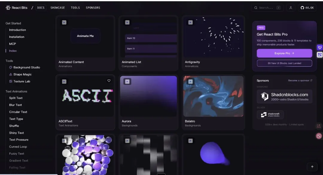The height and width of the screenshot is (175, 323).
Task: Click 80 New UI Blocks Just Landed
Action: 284,63
